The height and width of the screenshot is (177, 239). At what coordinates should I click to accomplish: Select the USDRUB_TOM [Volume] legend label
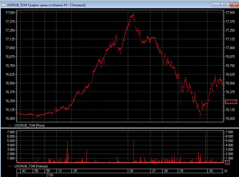31,166
